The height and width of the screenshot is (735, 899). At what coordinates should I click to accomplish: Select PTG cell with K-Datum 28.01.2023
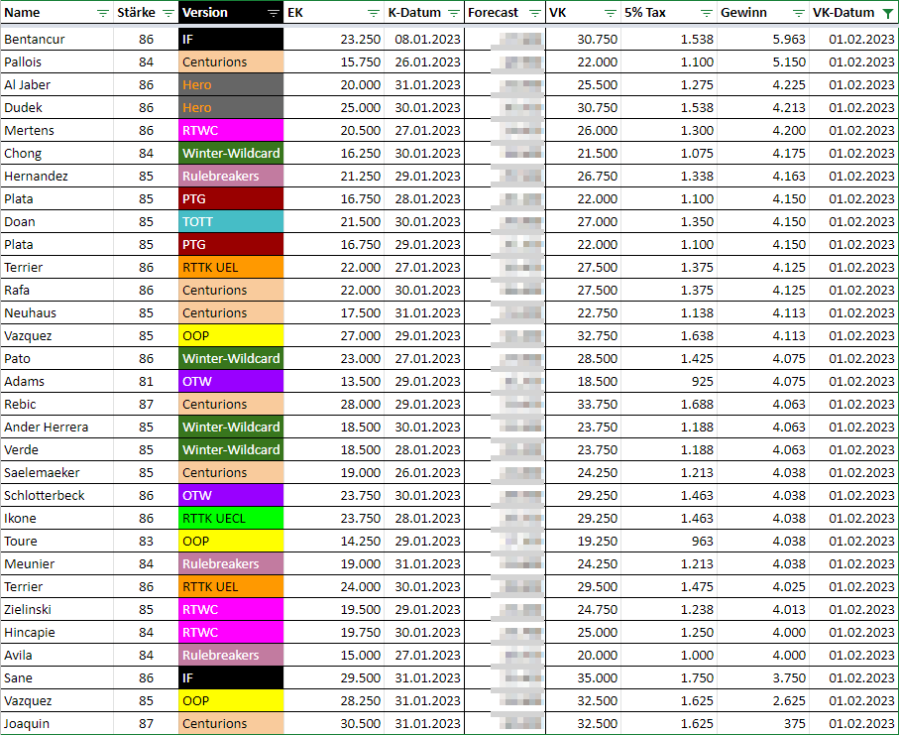[231, 199]
